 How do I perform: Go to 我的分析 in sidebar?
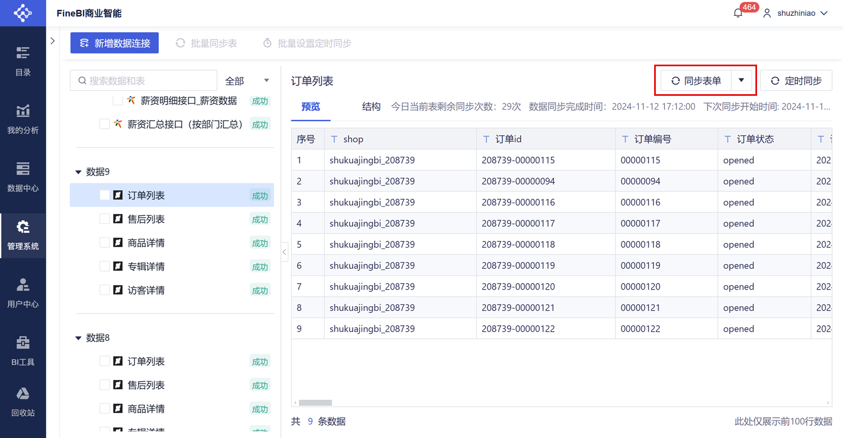pyautogui.click(x=23, y=119)
